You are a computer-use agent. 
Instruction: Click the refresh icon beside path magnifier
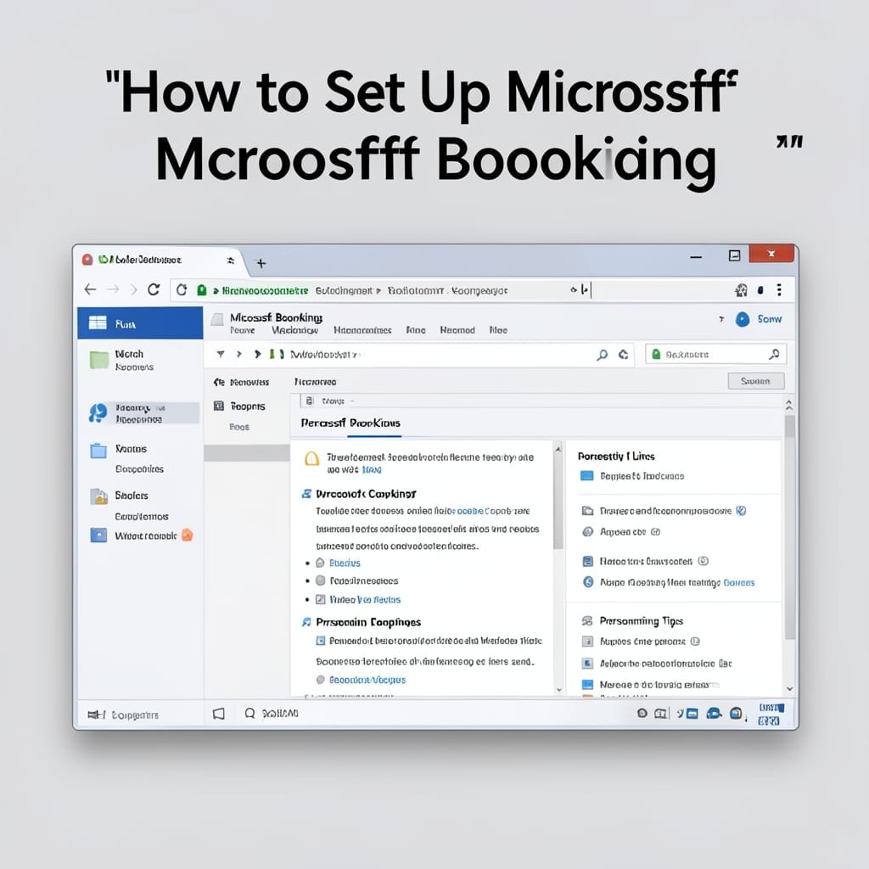[x=624, y=354]
